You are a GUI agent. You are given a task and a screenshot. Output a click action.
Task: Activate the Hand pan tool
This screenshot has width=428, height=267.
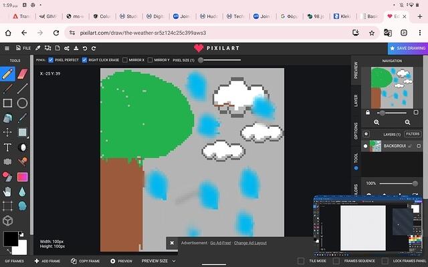tap(7, 192)
